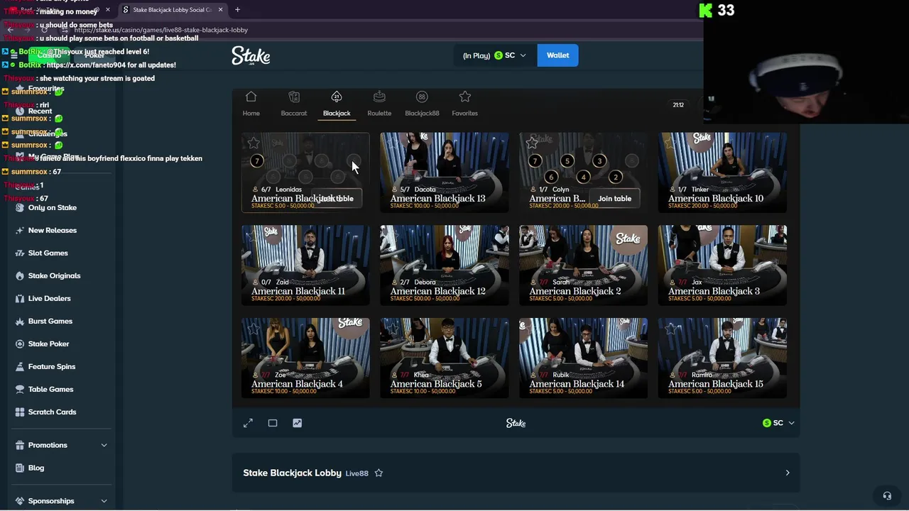The width and height of the screenshot is (909, 511).
Task: Open Table Games in the sidebar
Action: point(50,390)
